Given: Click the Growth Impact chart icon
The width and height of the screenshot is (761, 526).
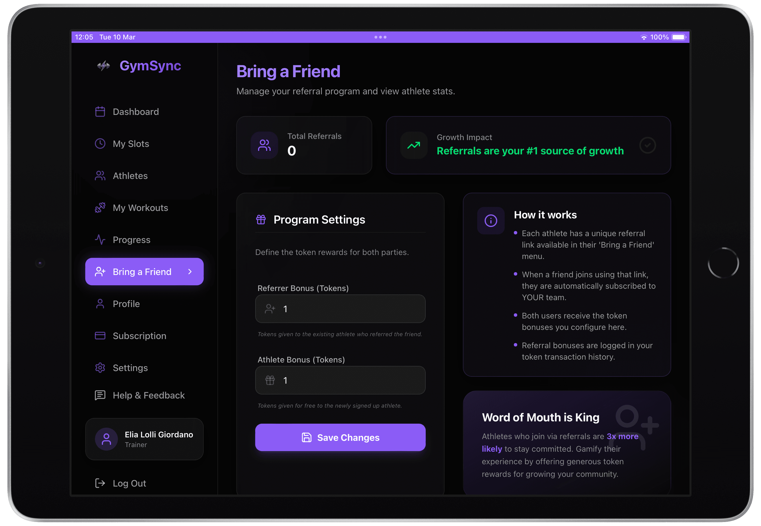Looking at the screenshot, I should click(414, 145).
